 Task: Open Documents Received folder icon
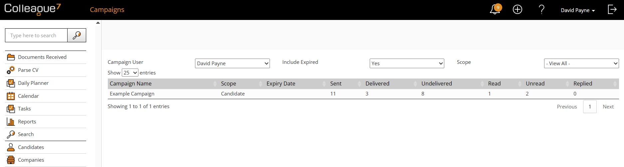pyautogui.click(x=11, y=57)
